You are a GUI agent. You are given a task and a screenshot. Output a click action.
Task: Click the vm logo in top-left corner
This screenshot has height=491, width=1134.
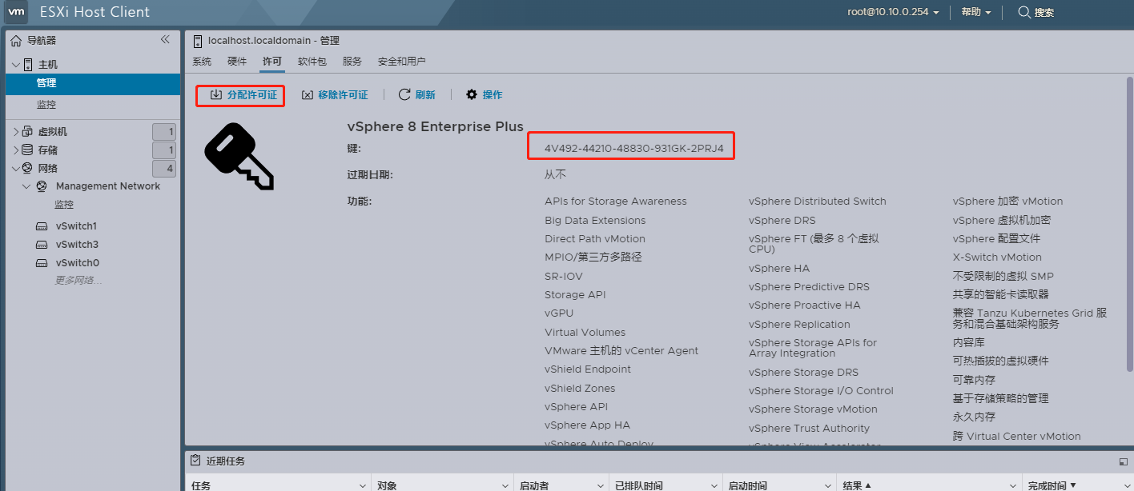(16, 12)
